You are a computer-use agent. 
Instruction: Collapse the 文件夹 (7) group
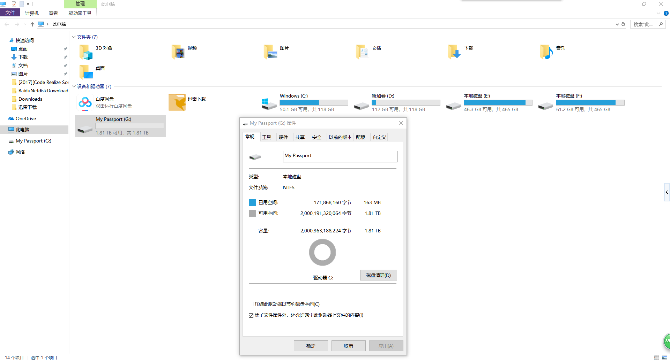74,37
